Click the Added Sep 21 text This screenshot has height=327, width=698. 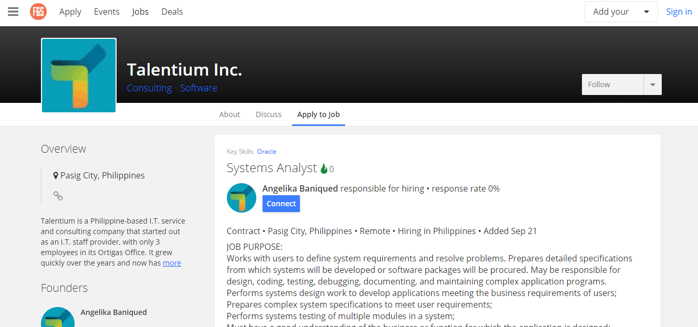coord(510,231)
